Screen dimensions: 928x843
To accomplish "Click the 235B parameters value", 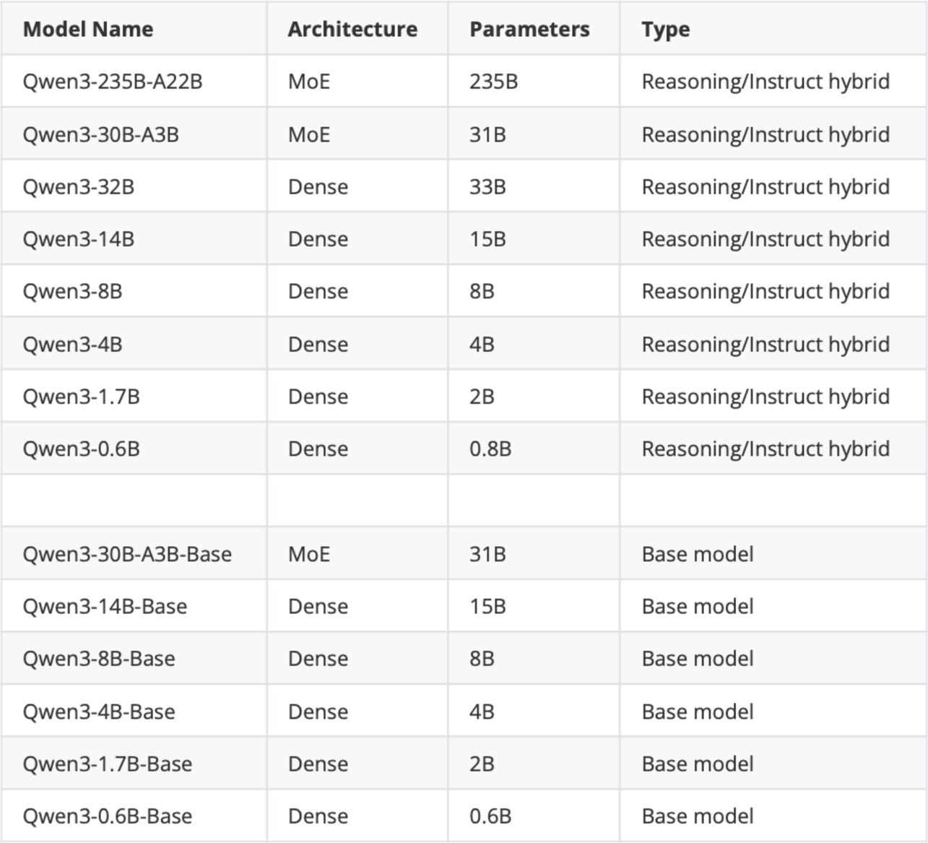I will click(x=490, y=82).
